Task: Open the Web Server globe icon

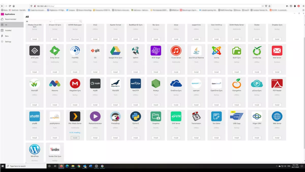Action: point(277,116)
